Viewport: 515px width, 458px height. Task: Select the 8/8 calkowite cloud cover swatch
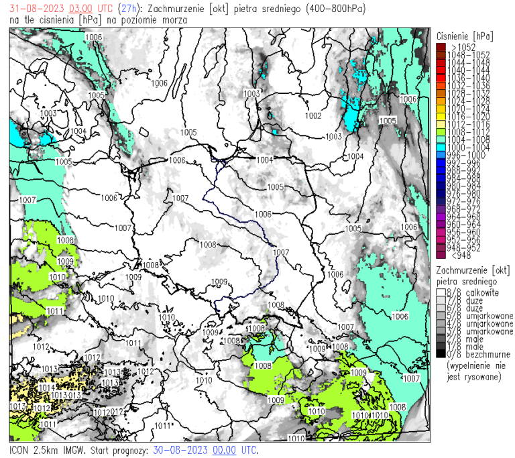[441, 293]
